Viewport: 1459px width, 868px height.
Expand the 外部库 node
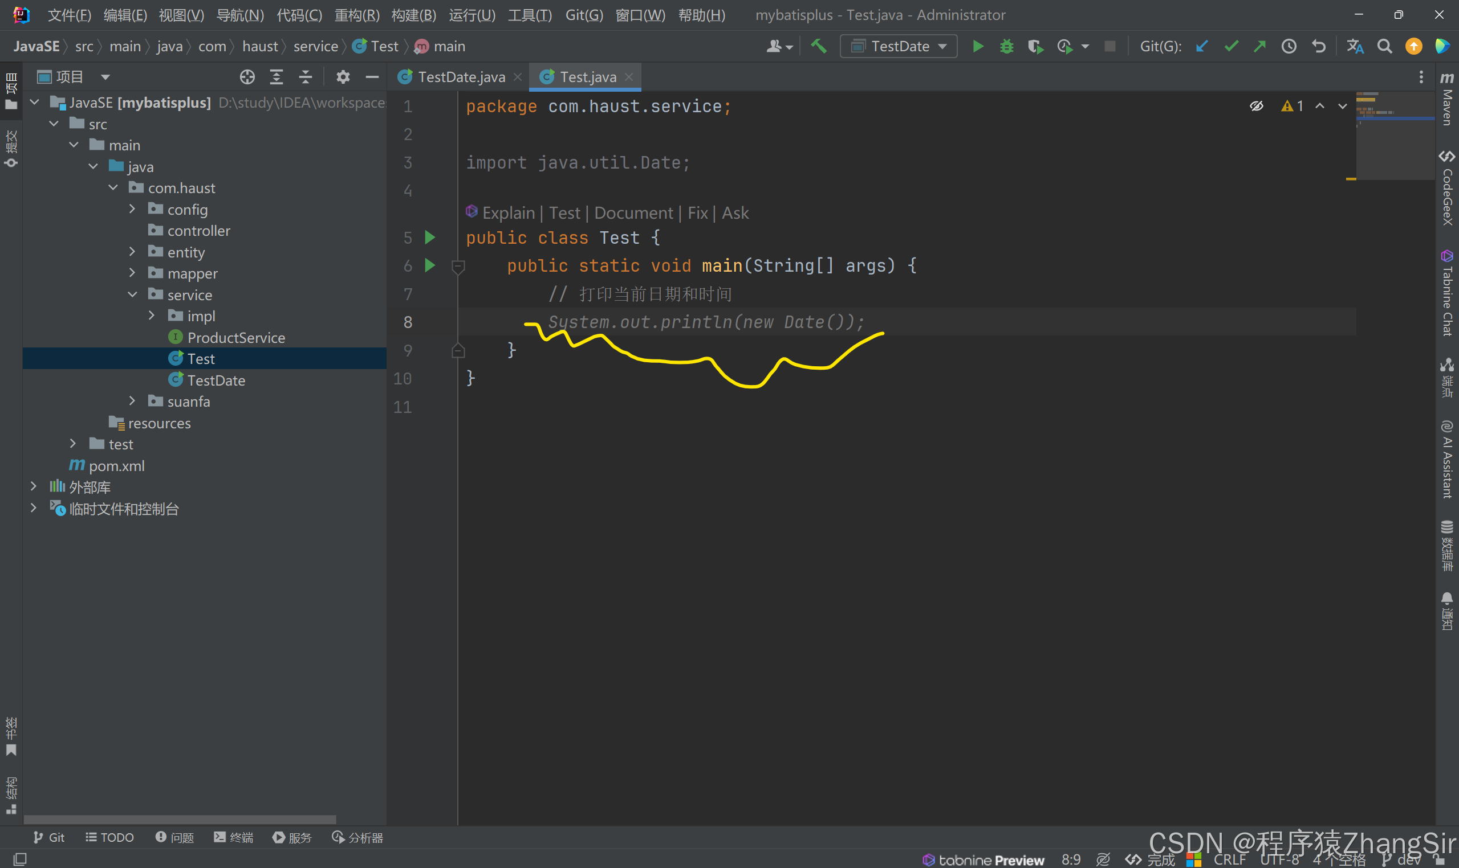pyautogui.click(x=34, y=486)
